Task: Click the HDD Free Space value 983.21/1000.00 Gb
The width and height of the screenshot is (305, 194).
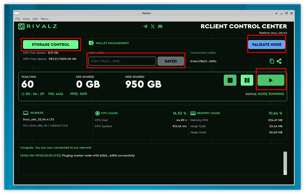Action: click(x=62, y=59)
